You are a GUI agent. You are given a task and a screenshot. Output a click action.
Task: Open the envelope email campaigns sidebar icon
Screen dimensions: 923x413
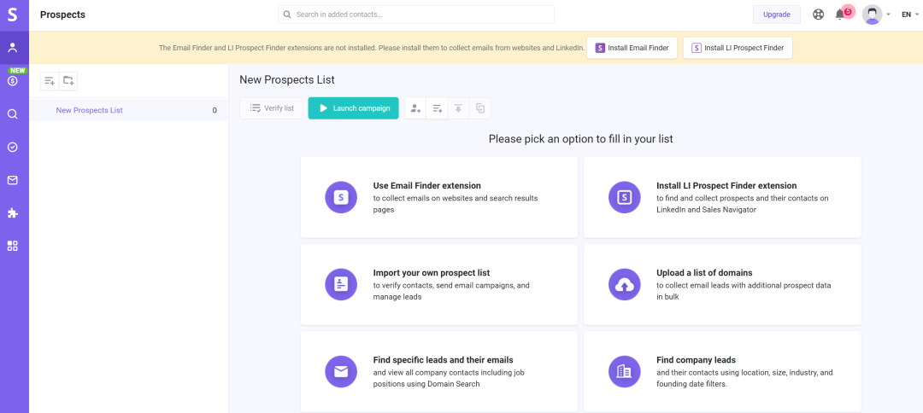(13, 180)
